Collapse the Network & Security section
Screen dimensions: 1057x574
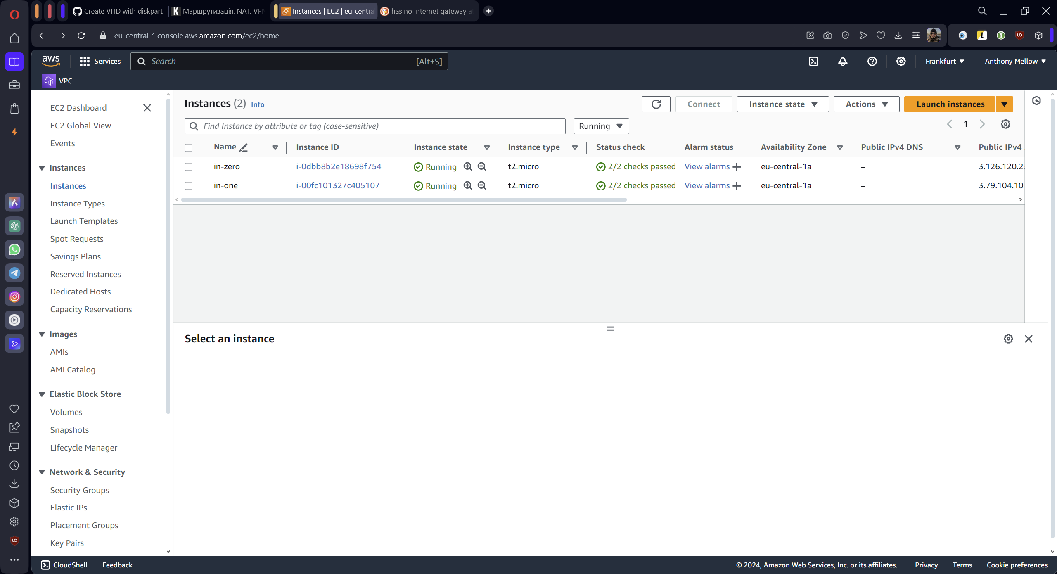[x=42, y=472]
